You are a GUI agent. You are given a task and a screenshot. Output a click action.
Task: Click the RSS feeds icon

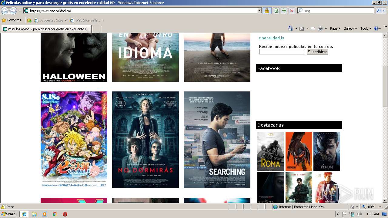click(302, 28)
